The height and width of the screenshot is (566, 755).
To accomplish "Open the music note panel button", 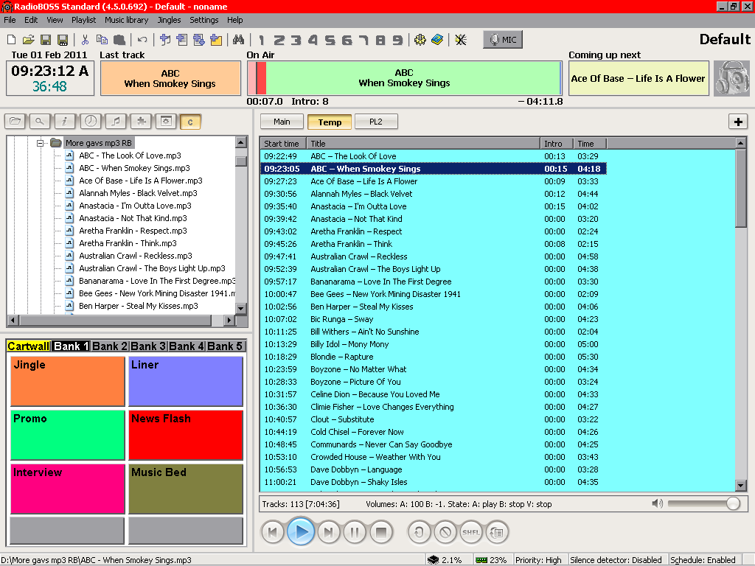I will (115, 122).
